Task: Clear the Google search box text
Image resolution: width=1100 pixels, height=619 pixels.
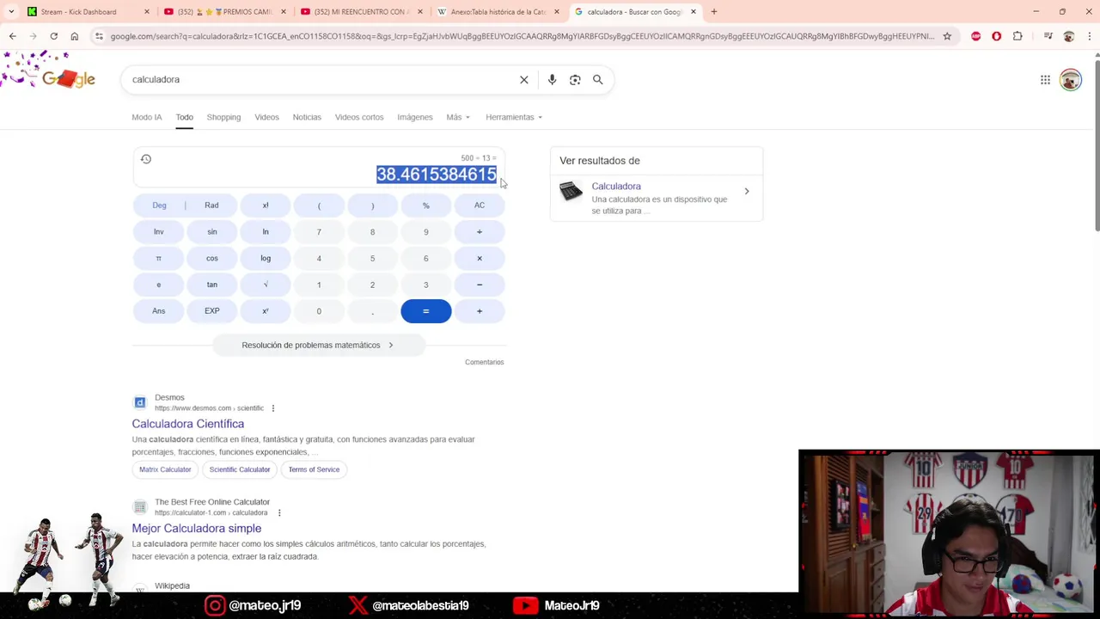Action: coord(524,79)
